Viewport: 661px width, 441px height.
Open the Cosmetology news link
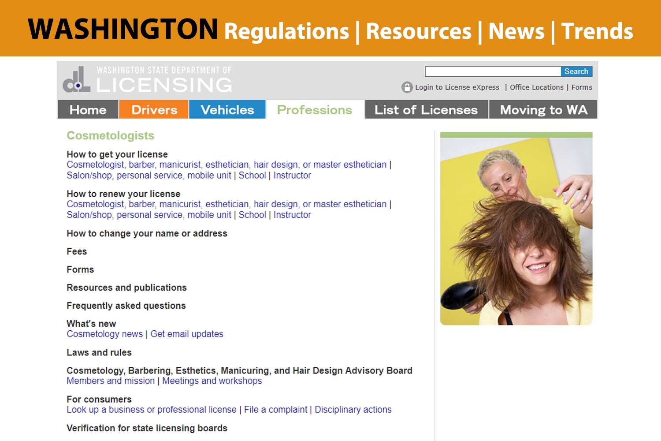105,334
